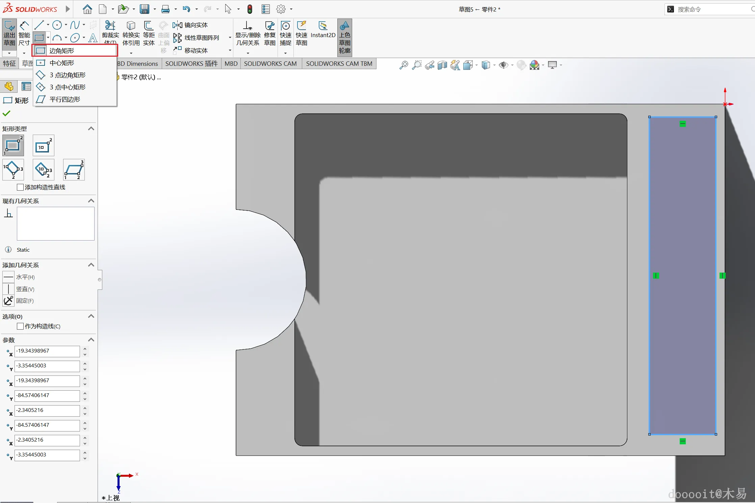
Task: Switch to the SOLIDWORKS CAM tab
Action: (270, 63)
